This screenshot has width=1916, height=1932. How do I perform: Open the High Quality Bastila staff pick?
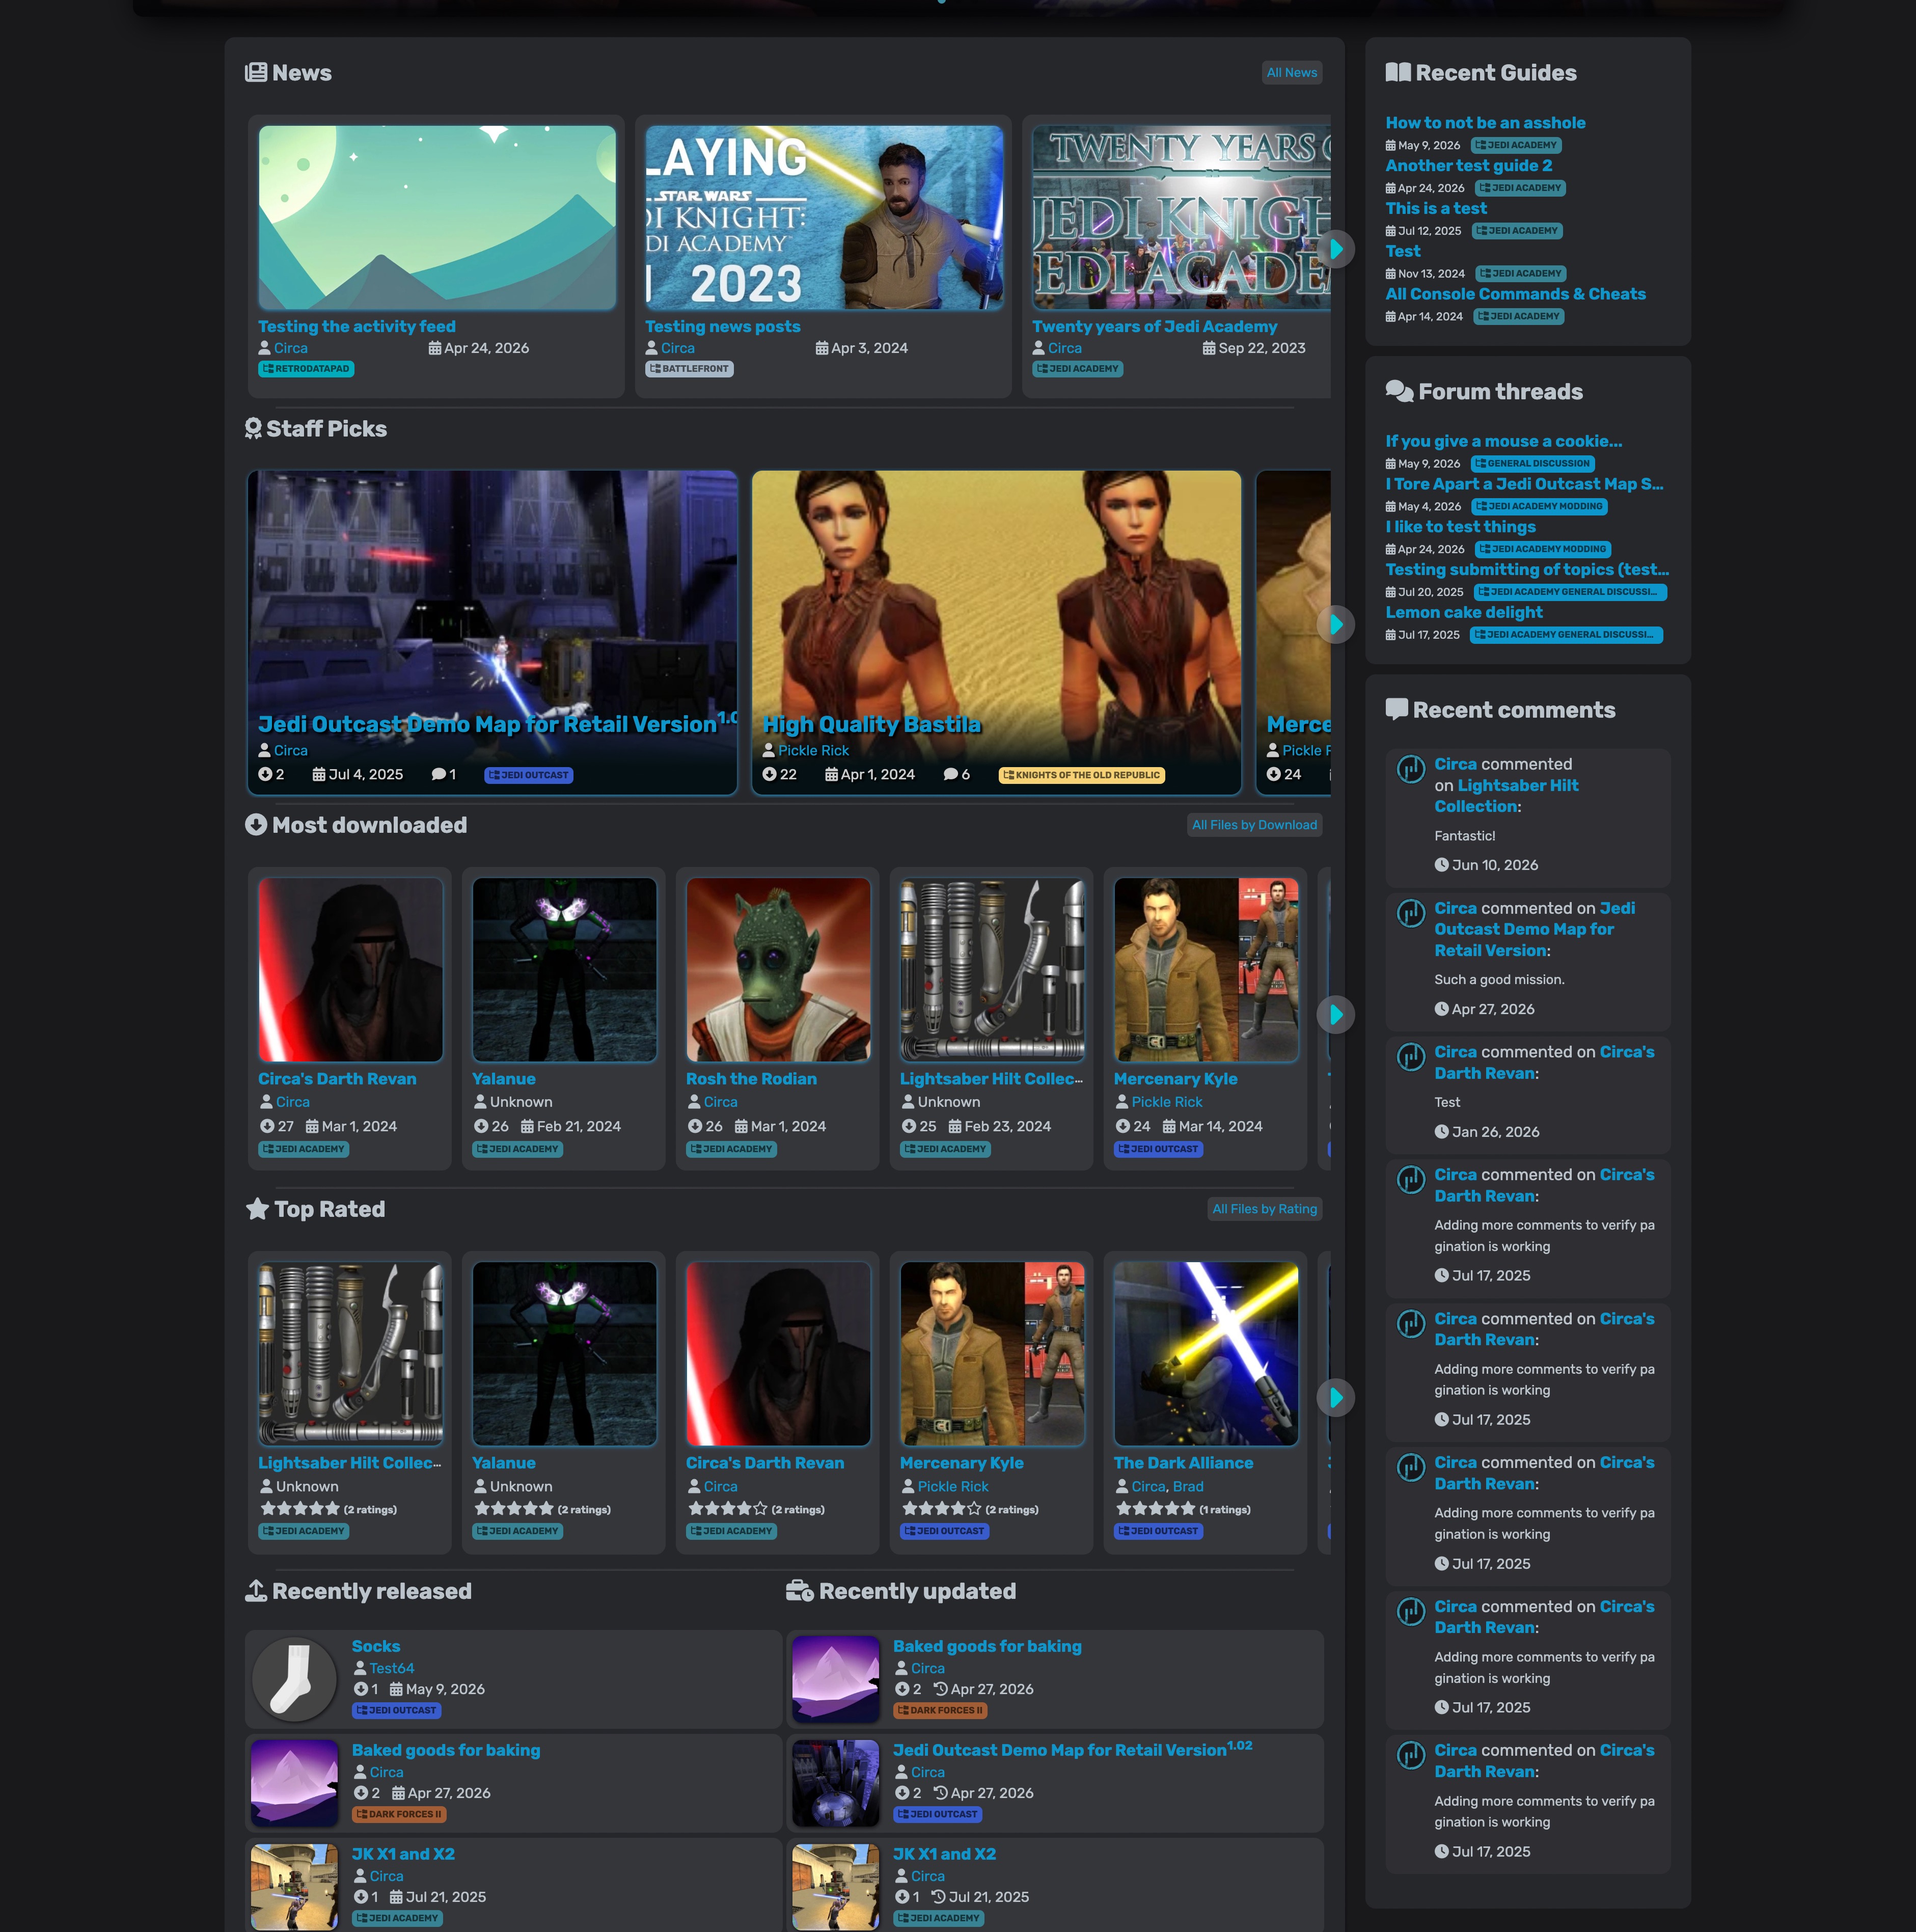point(871,724)
